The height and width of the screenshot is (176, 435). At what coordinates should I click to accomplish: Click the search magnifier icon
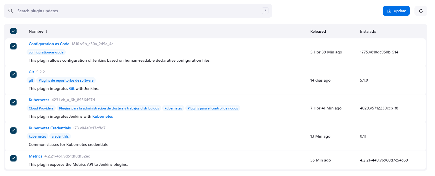click(11, 11)
